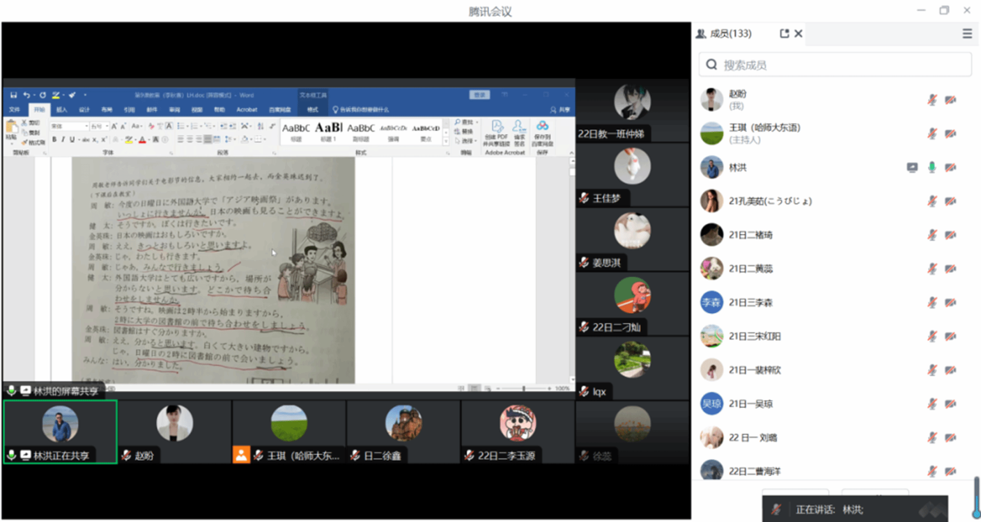Screen dimensions: 981x522
Task: Adjust the Word zoom slider in status bar
Action: pyautogui.click(x=524, y=388)
